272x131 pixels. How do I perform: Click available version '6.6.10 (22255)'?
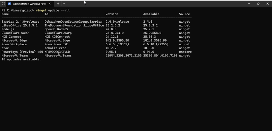click(x=156, y=44)
